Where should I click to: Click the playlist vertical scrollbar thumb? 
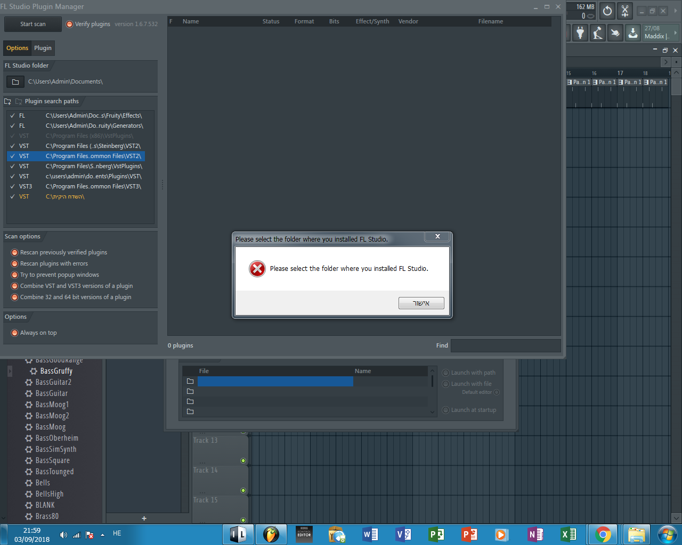tap(677, 87)
